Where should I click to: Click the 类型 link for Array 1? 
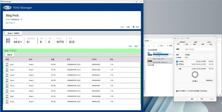[x=130, y=46]
